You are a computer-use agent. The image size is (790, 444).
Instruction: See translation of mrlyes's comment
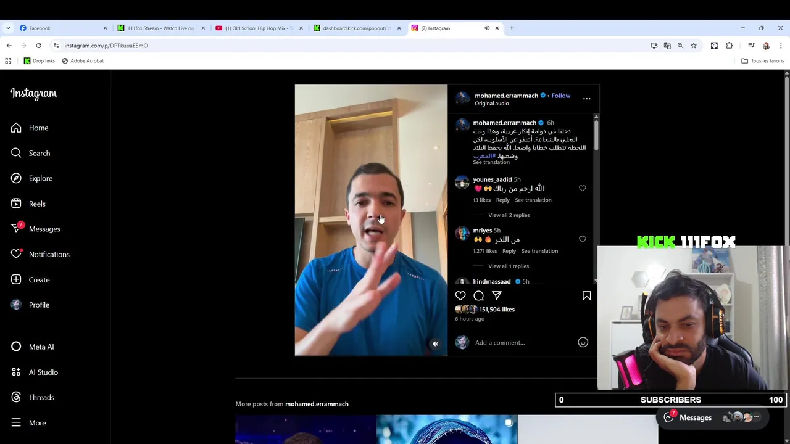click(539, 251)
